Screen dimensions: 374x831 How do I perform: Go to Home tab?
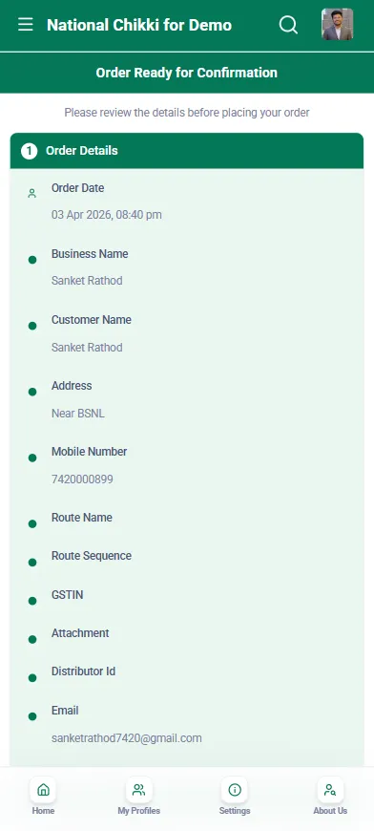coord(43,797)
